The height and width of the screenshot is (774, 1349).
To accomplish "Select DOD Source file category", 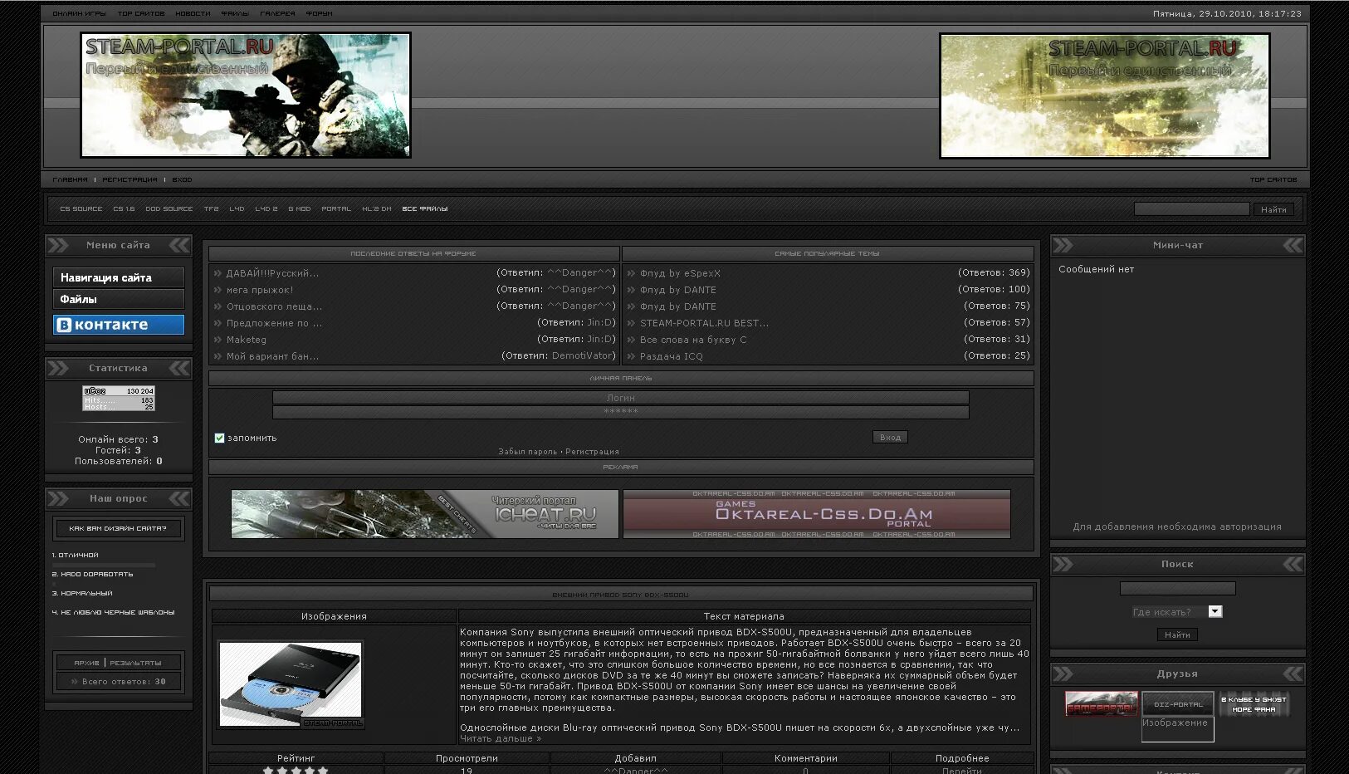I will point(169,209).
